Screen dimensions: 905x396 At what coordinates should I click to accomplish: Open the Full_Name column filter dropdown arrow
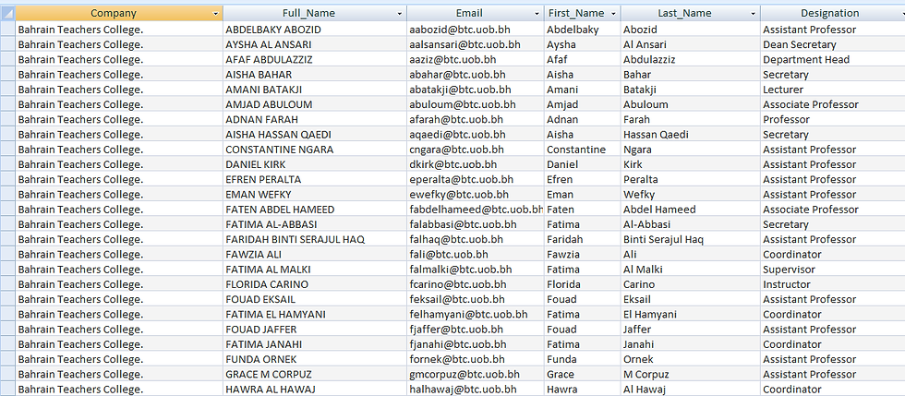point(400,13)
